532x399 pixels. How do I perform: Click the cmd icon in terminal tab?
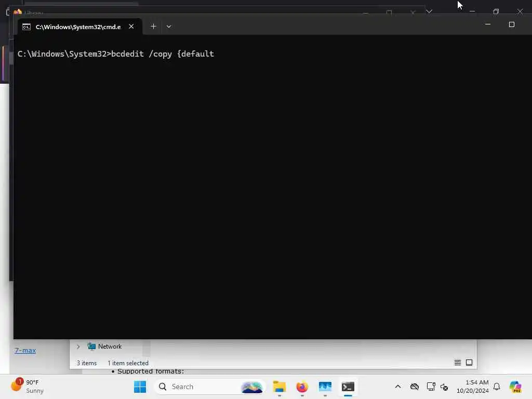26,27
